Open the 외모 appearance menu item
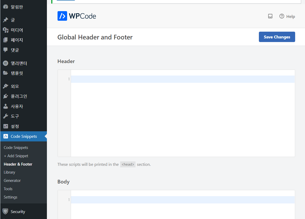The width and height of the screenshot is (305, 219). [x=24, y=86]
